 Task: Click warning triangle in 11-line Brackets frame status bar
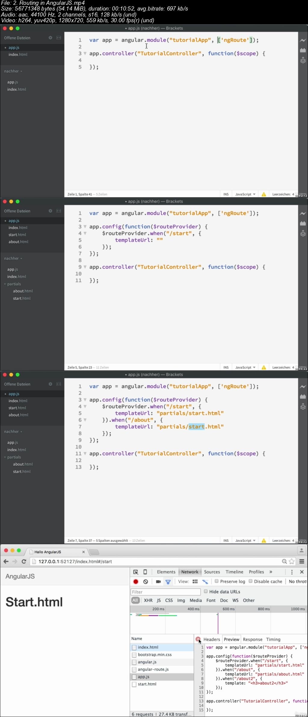point(264,367)
